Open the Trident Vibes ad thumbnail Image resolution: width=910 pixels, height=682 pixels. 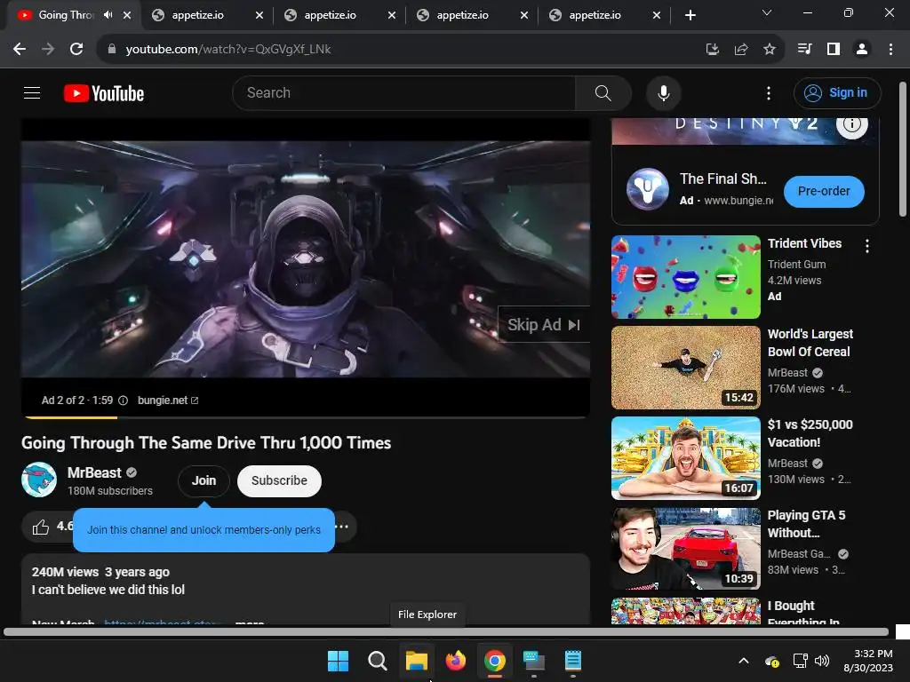[685, 277]
